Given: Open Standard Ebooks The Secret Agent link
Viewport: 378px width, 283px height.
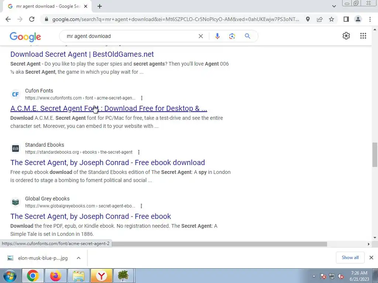Looking at the screenshot, I should (x=107, y=163).
